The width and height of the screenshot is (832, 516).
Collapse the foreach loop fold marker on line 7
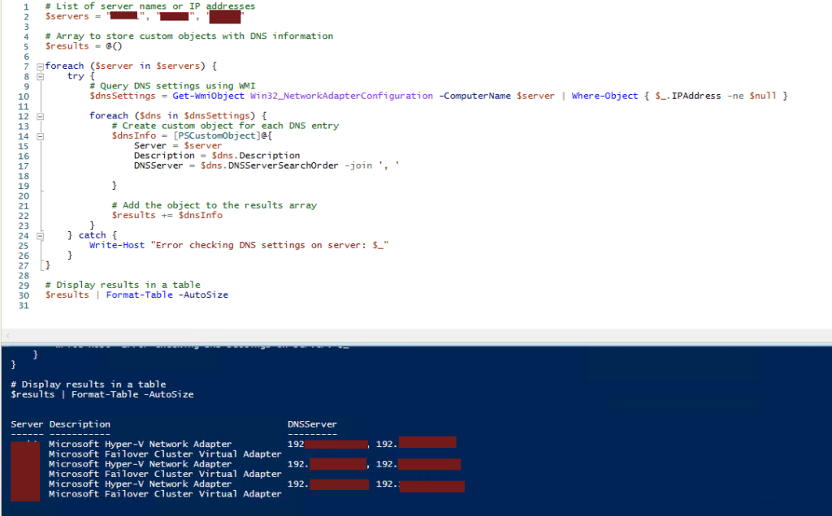(40, 66)
